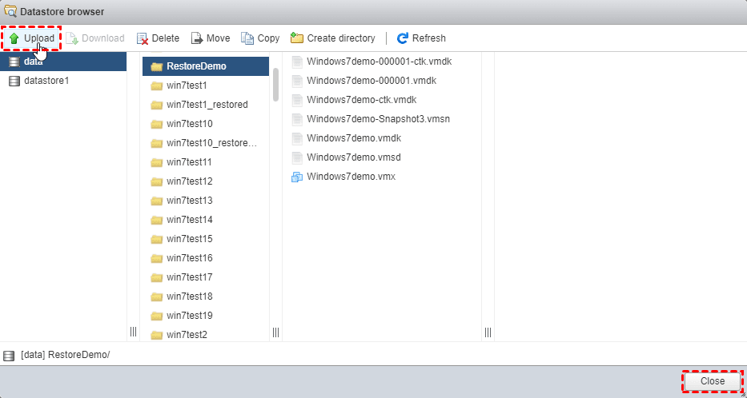747x398 pixels.
Task: Click the Refresh icon
Action: coord(403,38)
